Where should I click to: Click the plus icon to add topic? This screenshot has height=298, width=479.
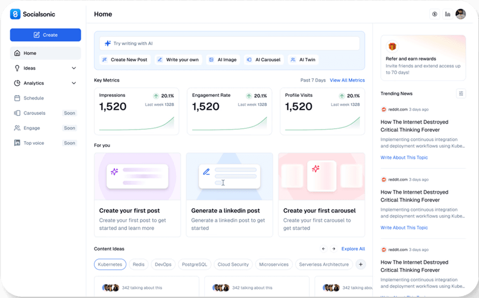[361, 264]
